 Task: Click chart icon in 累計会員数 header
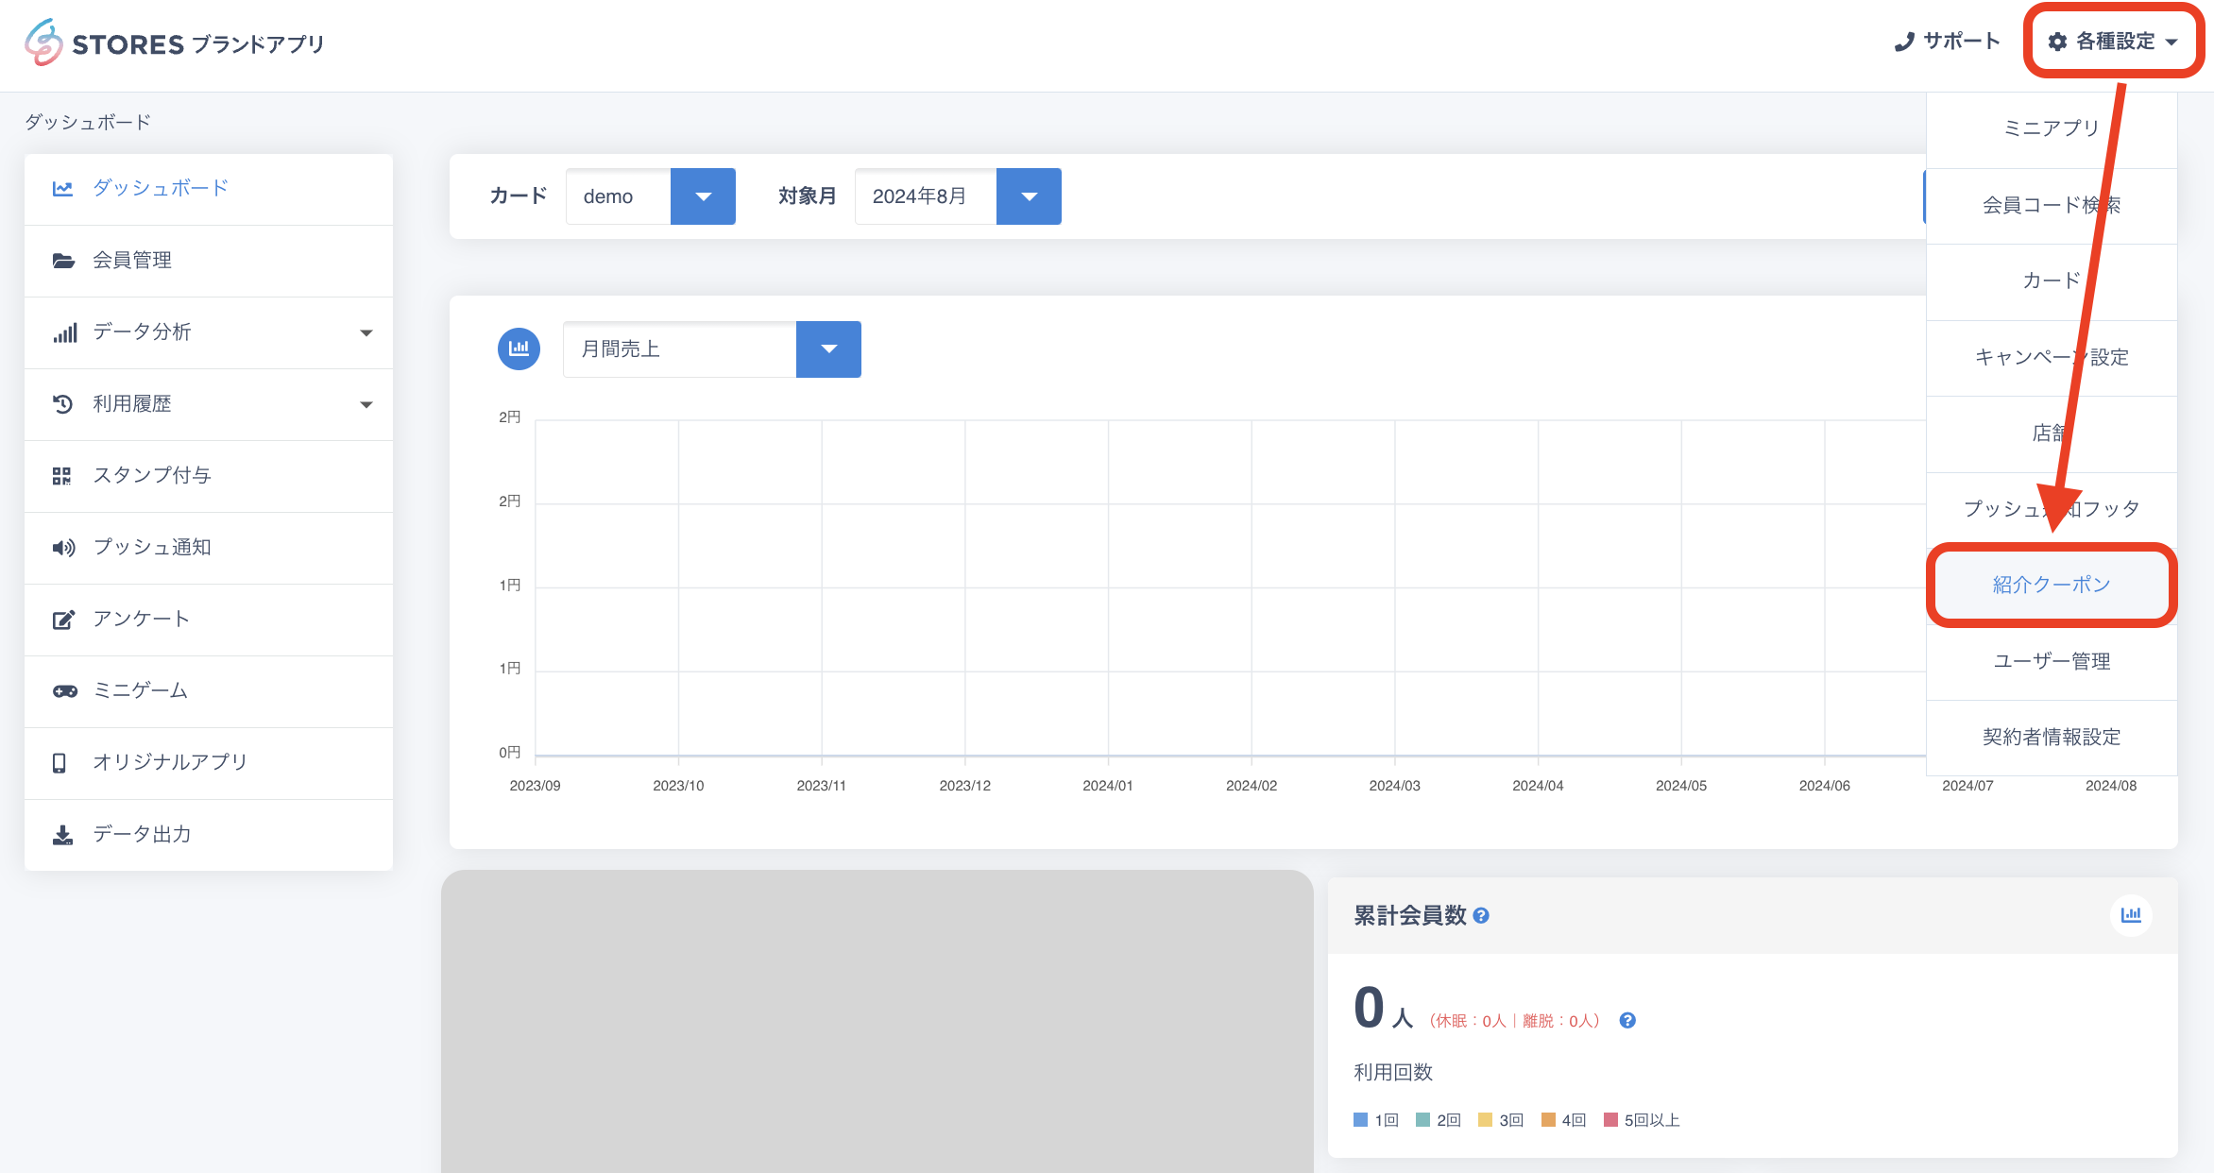tap(2131, 915)
